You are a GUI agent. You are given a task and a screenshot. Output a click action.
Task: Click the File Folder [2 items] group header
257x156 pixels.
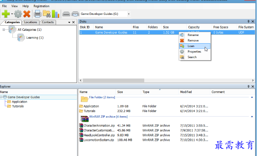click(x=102, y=97)
